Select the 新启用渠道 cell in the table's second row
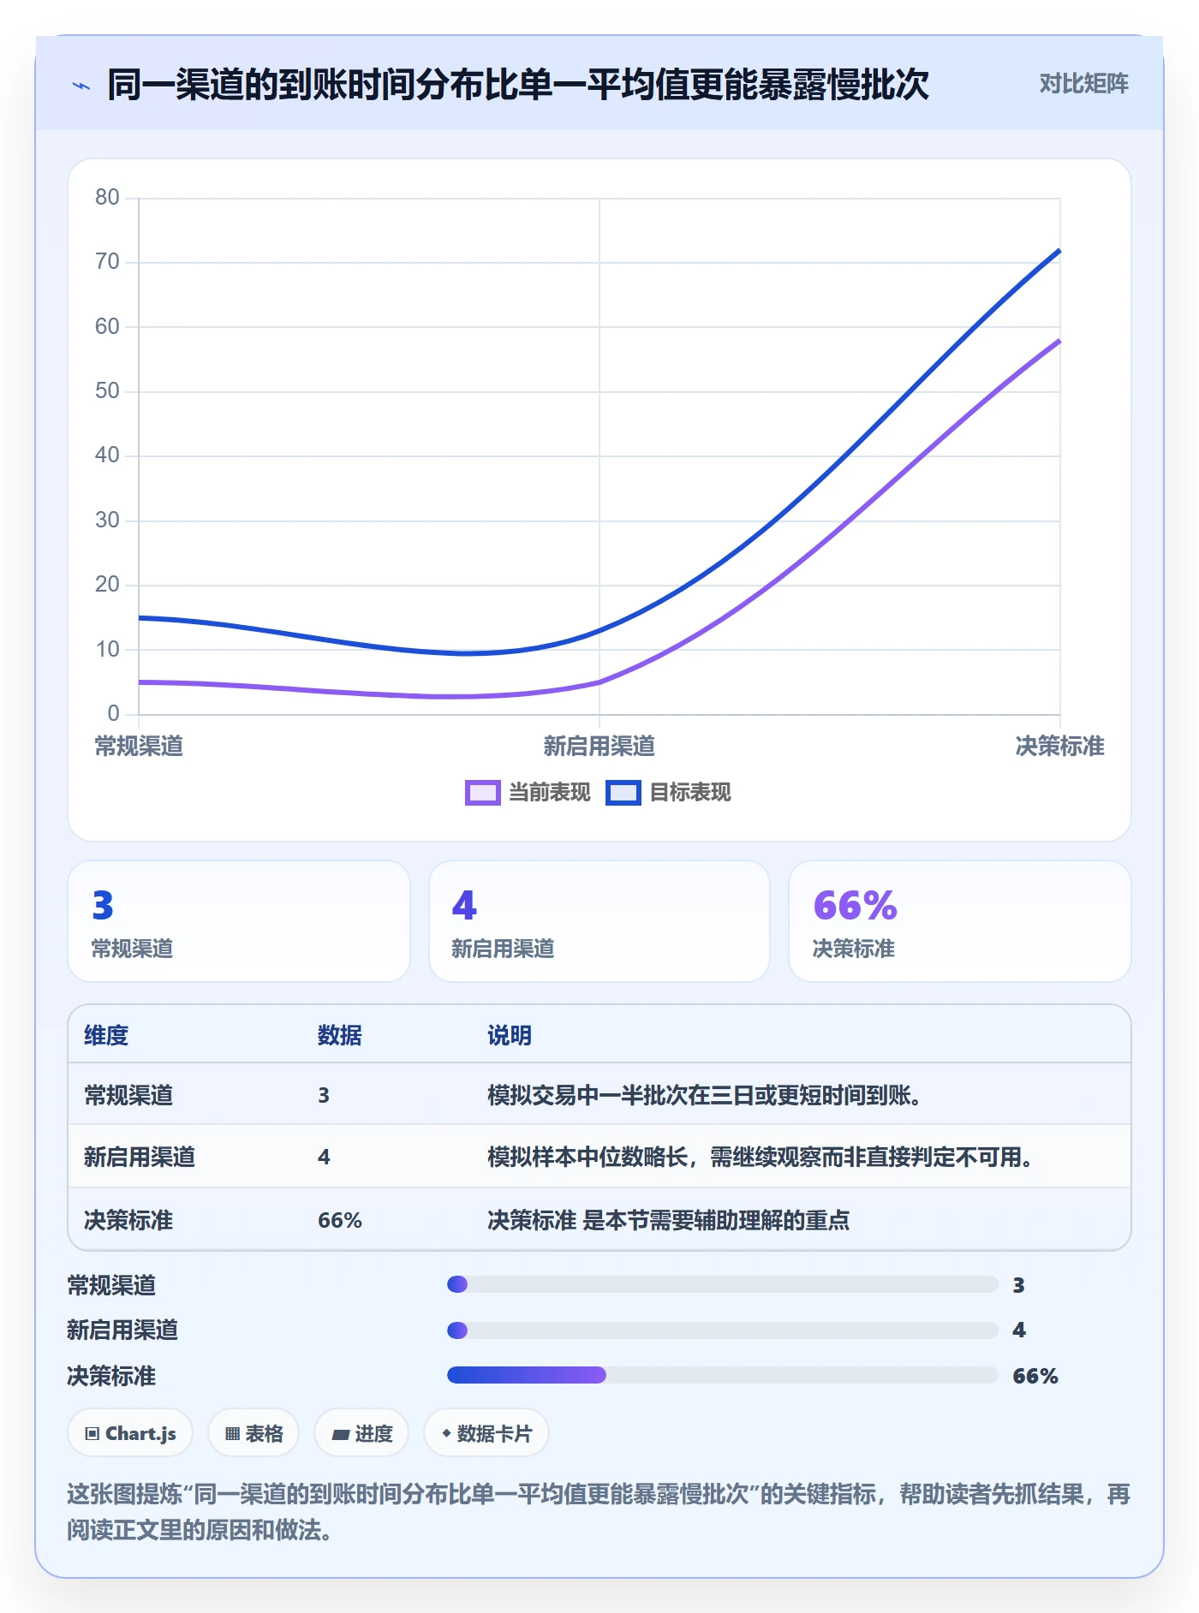The height and width of the screenshot is (1613, 1199). pyautogui.click(x=140, y=1158)
